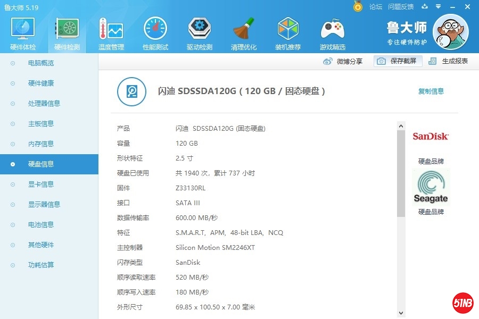Viewport: 479px width, 319px height.
Task: Open 温度管理 temperature management icon
Action: pos(111,33)
